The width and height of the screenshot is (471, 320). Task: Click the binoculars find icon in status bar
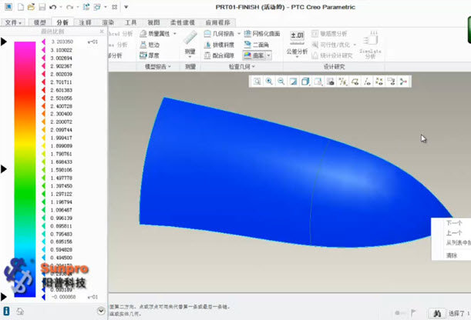click(436, 312)
